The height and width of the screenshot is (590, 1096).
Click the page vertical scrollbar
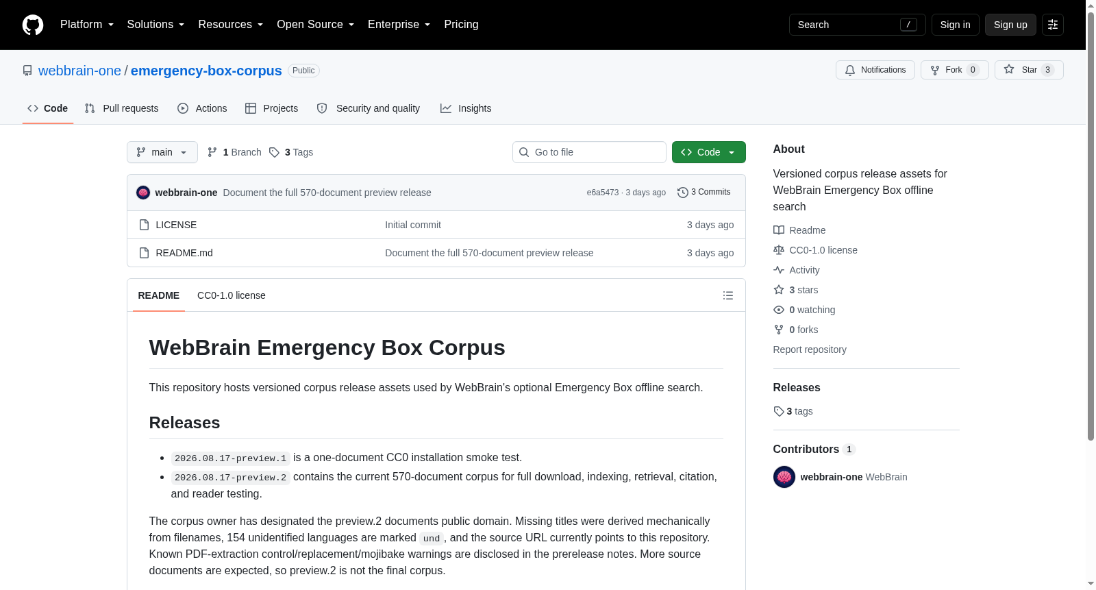click(1091, 226)
